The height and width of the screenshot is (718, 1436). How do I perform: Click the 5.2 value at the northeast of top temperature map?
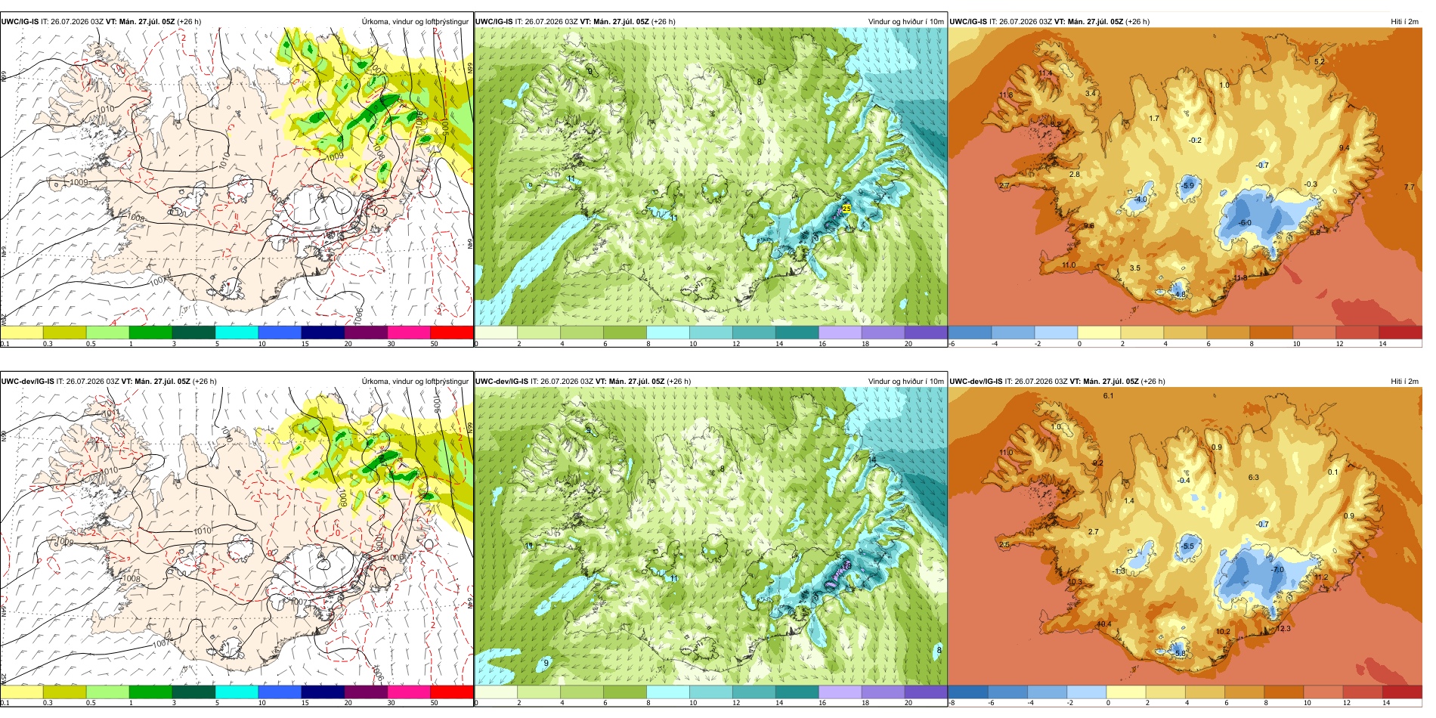[1320, 61]
